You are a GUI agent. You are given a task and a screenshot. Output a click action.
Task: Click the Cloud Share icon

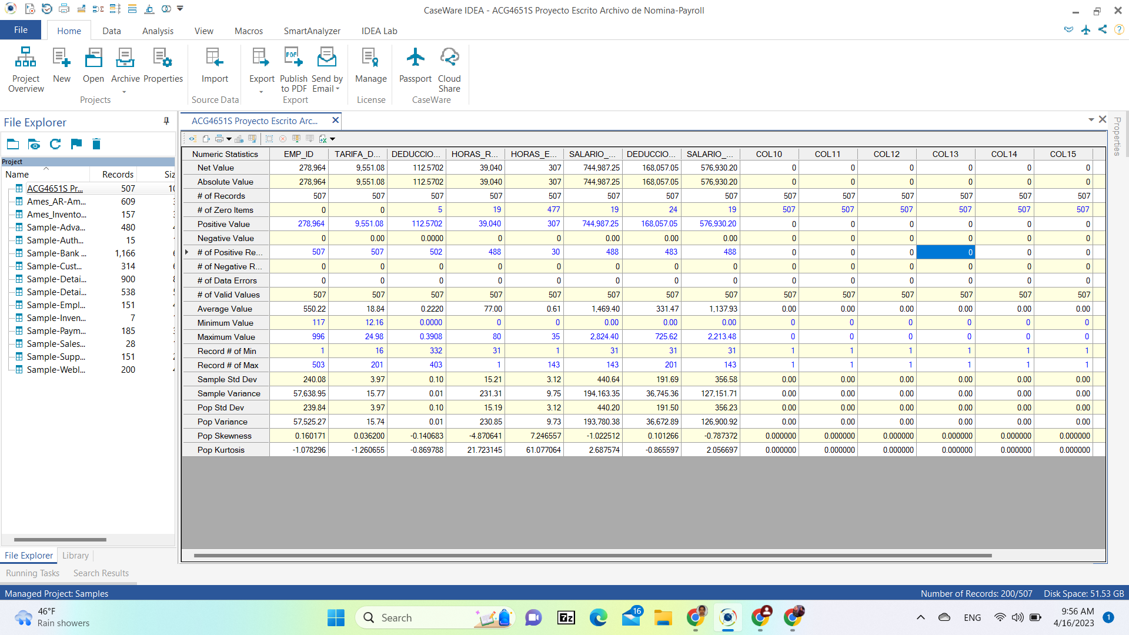pos(449,69)
